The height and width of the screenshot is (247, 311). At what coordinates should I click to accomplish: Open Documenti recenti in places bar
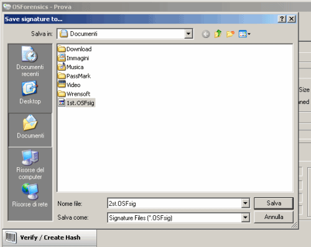pyautogui.click(x=30, y=62)
